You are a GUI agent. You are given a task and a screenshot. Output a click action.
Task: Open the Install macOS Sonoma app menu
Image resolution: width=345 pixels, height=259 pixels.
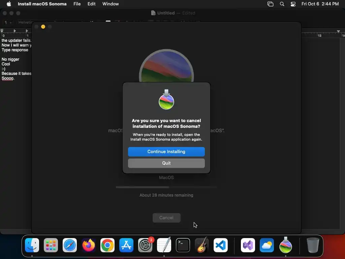pos(42,4)
